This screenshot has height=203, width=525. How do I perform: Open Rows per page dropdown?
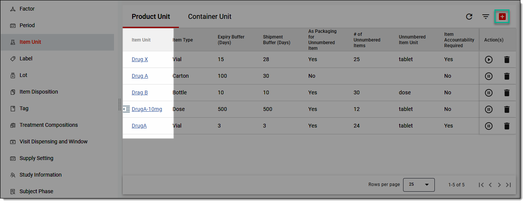tap(419, 185)
